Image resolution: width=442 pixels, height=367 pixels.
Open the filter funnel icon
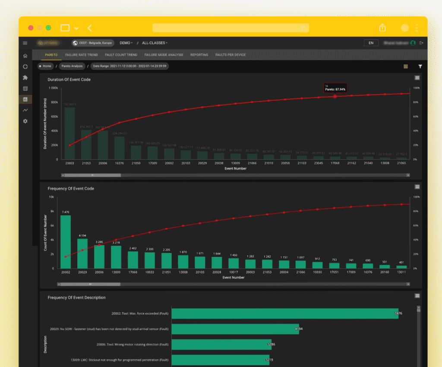click(420, 66)
